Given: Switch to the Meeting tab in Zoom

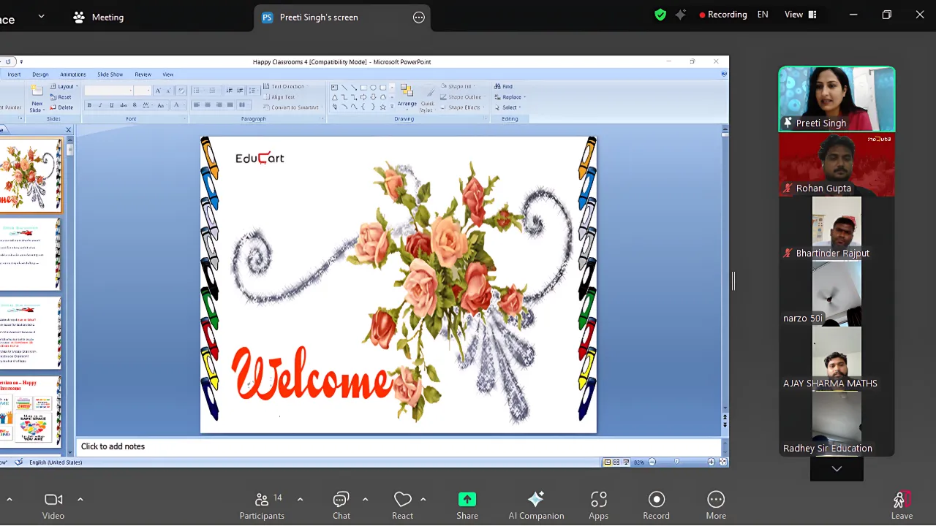Looking at the screenshot, I should 99,17.
